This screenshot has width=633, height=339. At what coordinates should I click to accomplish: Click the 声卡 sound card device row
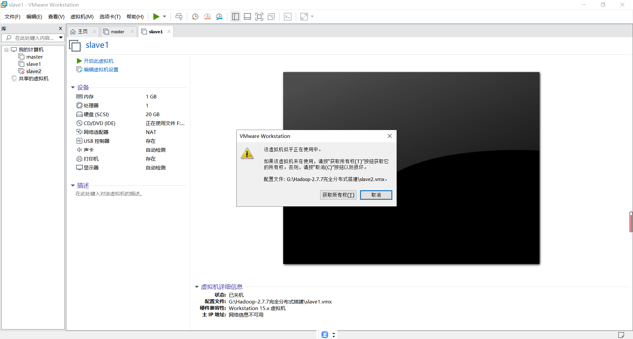click(x=131, y=150)
